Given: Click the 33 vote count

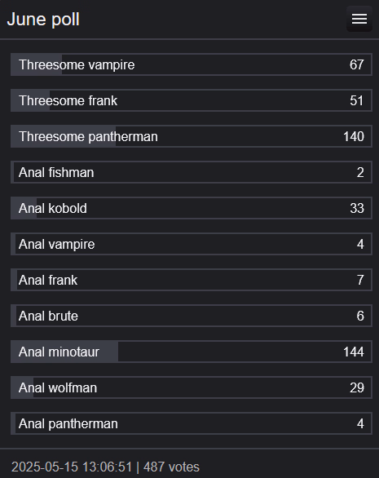Looking at the screenshot, I should (x=357, y=209).
